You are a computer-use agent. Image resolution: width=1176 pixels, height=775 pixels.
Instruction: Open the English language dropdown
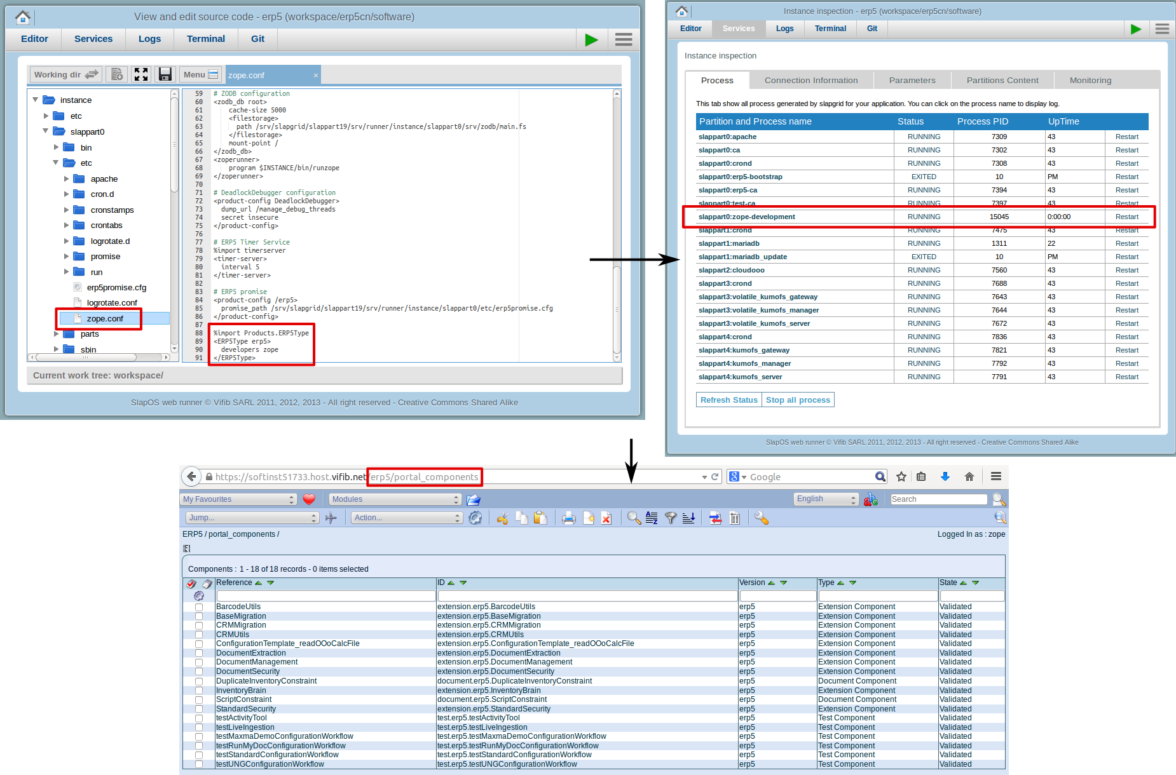[x=826, y=499]
